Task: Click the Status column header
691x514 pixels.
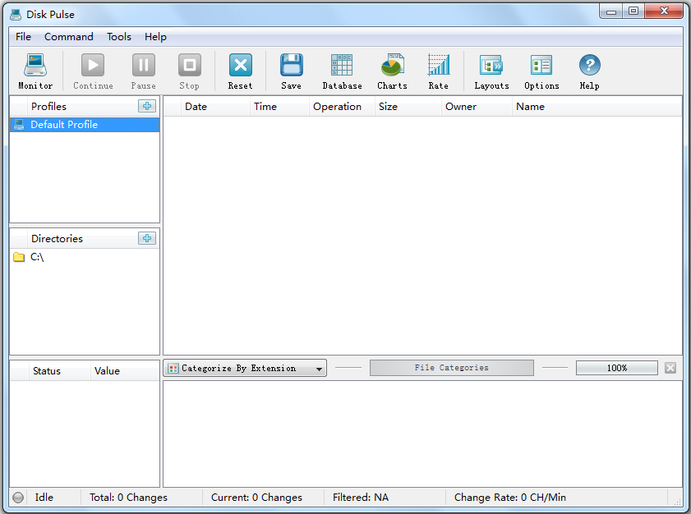Action: coord(59,371)
